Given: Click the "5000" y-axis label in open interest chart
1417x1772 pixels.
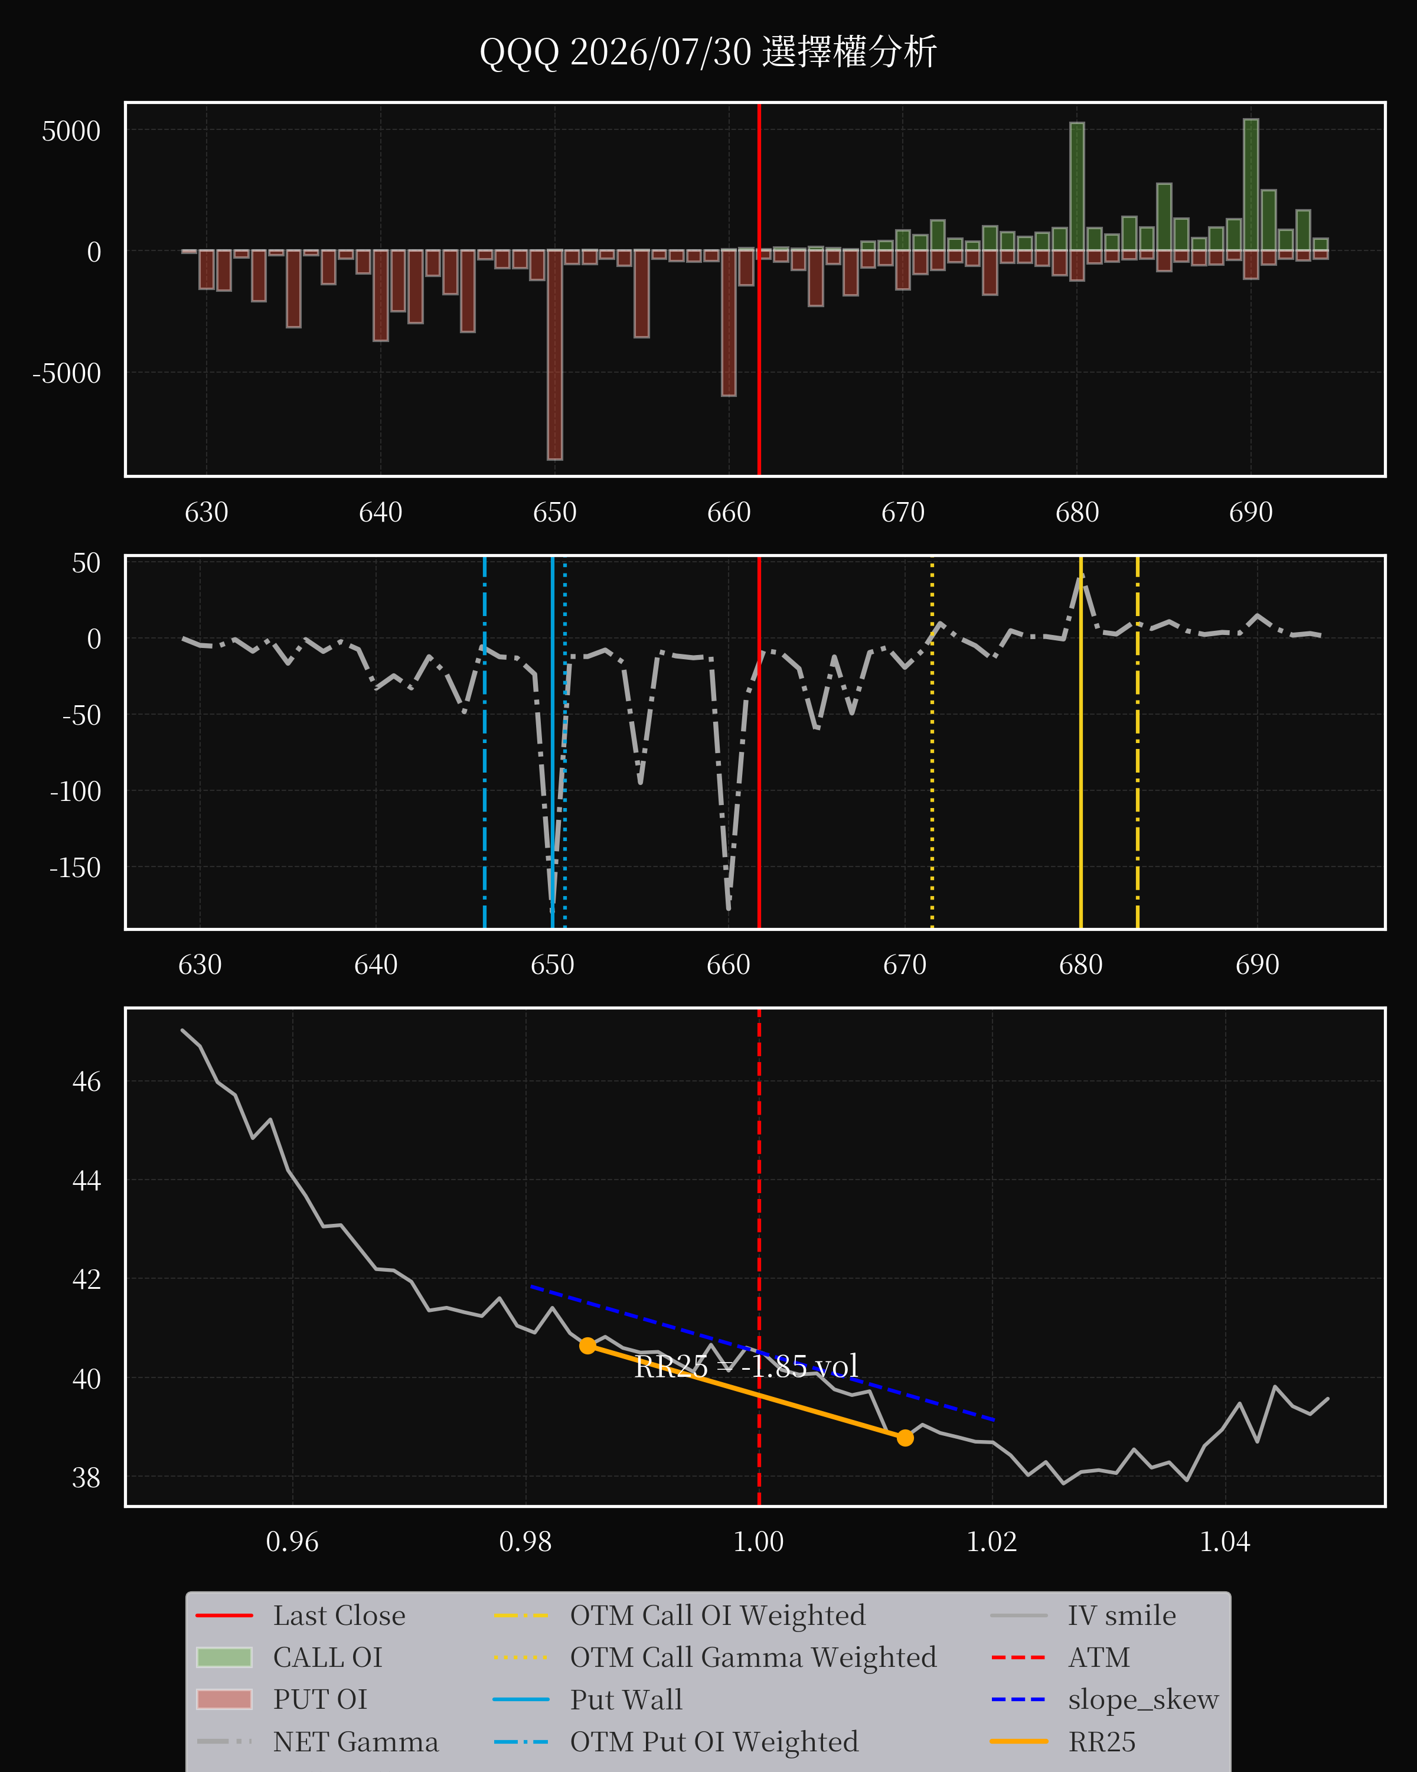Looking at the screenshot, I should pyautogui.click(x=71, y=131).
